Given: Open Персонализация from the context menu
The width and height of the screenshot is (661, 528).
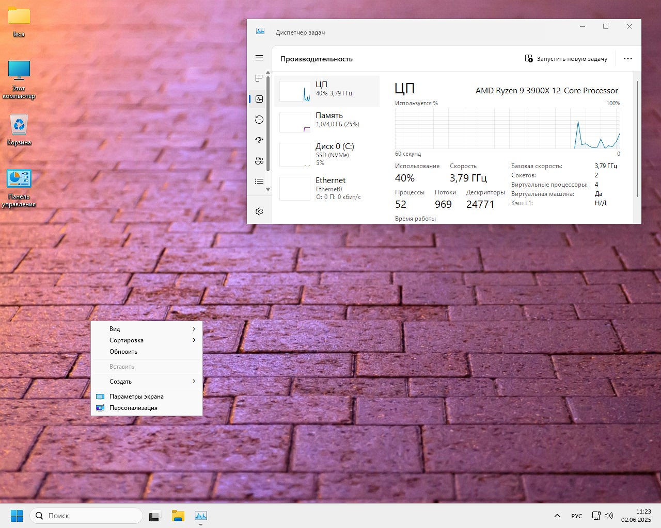Looking at the screenshot, I should 133,408.
